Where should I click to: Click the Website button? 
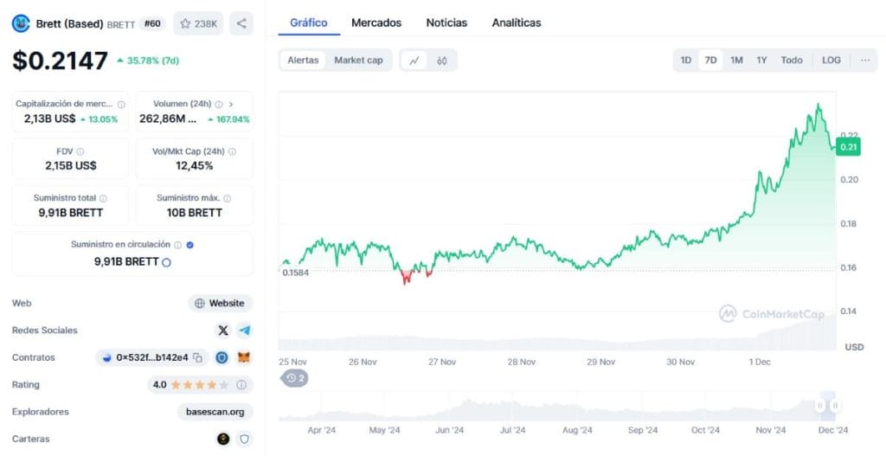pyautogui.click(x=221, y=304)
